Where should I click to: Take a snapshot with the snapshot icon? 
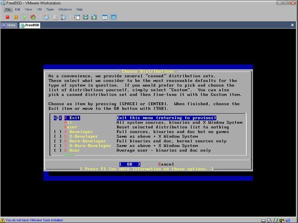[46, 17]
